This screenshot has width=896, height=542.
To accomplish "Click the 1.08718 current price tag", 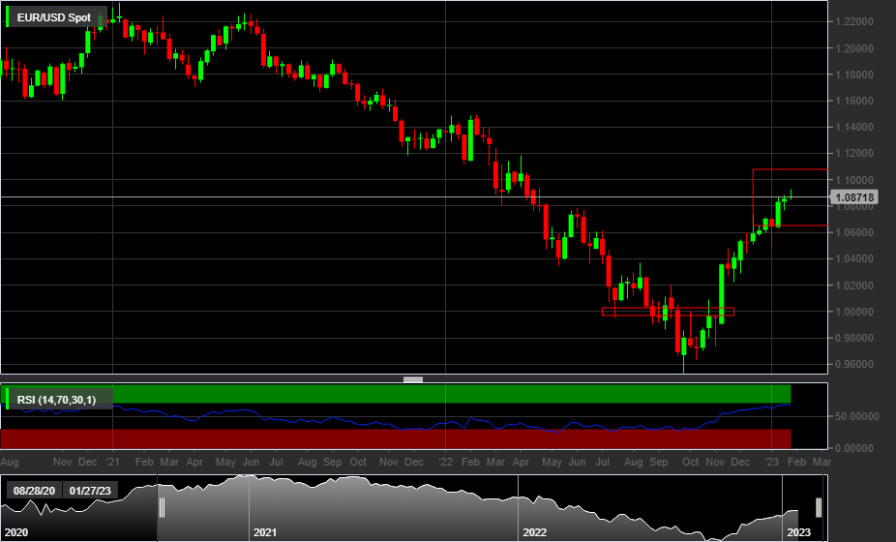I will pyautogui.click(x=853, y=197).
